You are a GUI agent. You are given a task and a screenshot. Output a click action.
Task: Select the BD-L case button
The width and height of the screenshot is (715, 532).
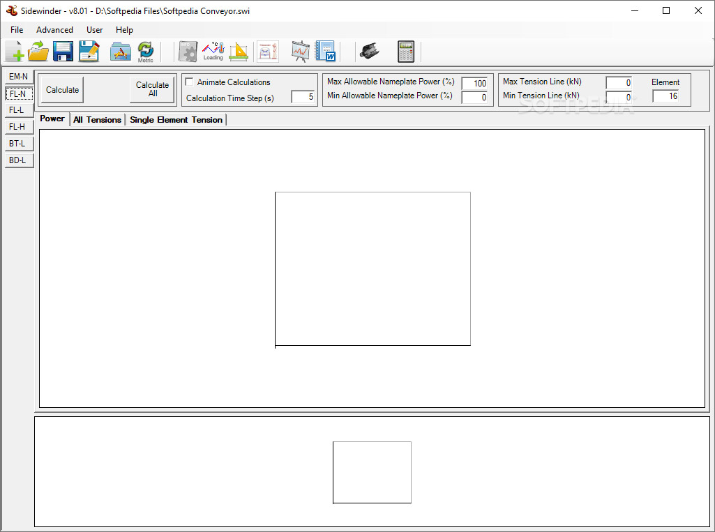(x=19, y=160)
